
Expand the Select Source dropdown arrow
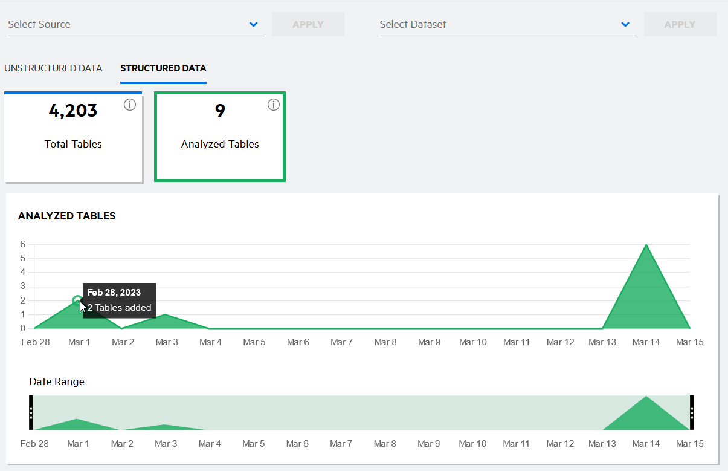pos(254,25)
